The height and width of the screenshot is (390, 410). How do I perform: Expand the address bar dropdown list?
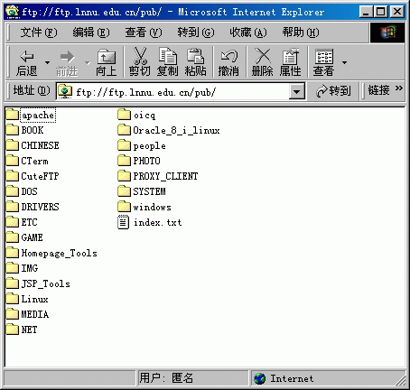[x=296, y=91]
